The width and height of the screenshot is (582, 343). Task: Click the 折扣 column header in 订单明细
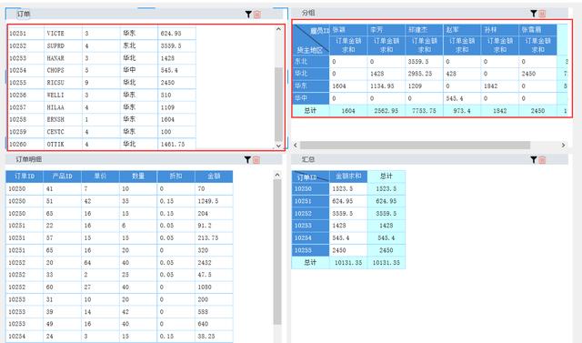(176, 176)
